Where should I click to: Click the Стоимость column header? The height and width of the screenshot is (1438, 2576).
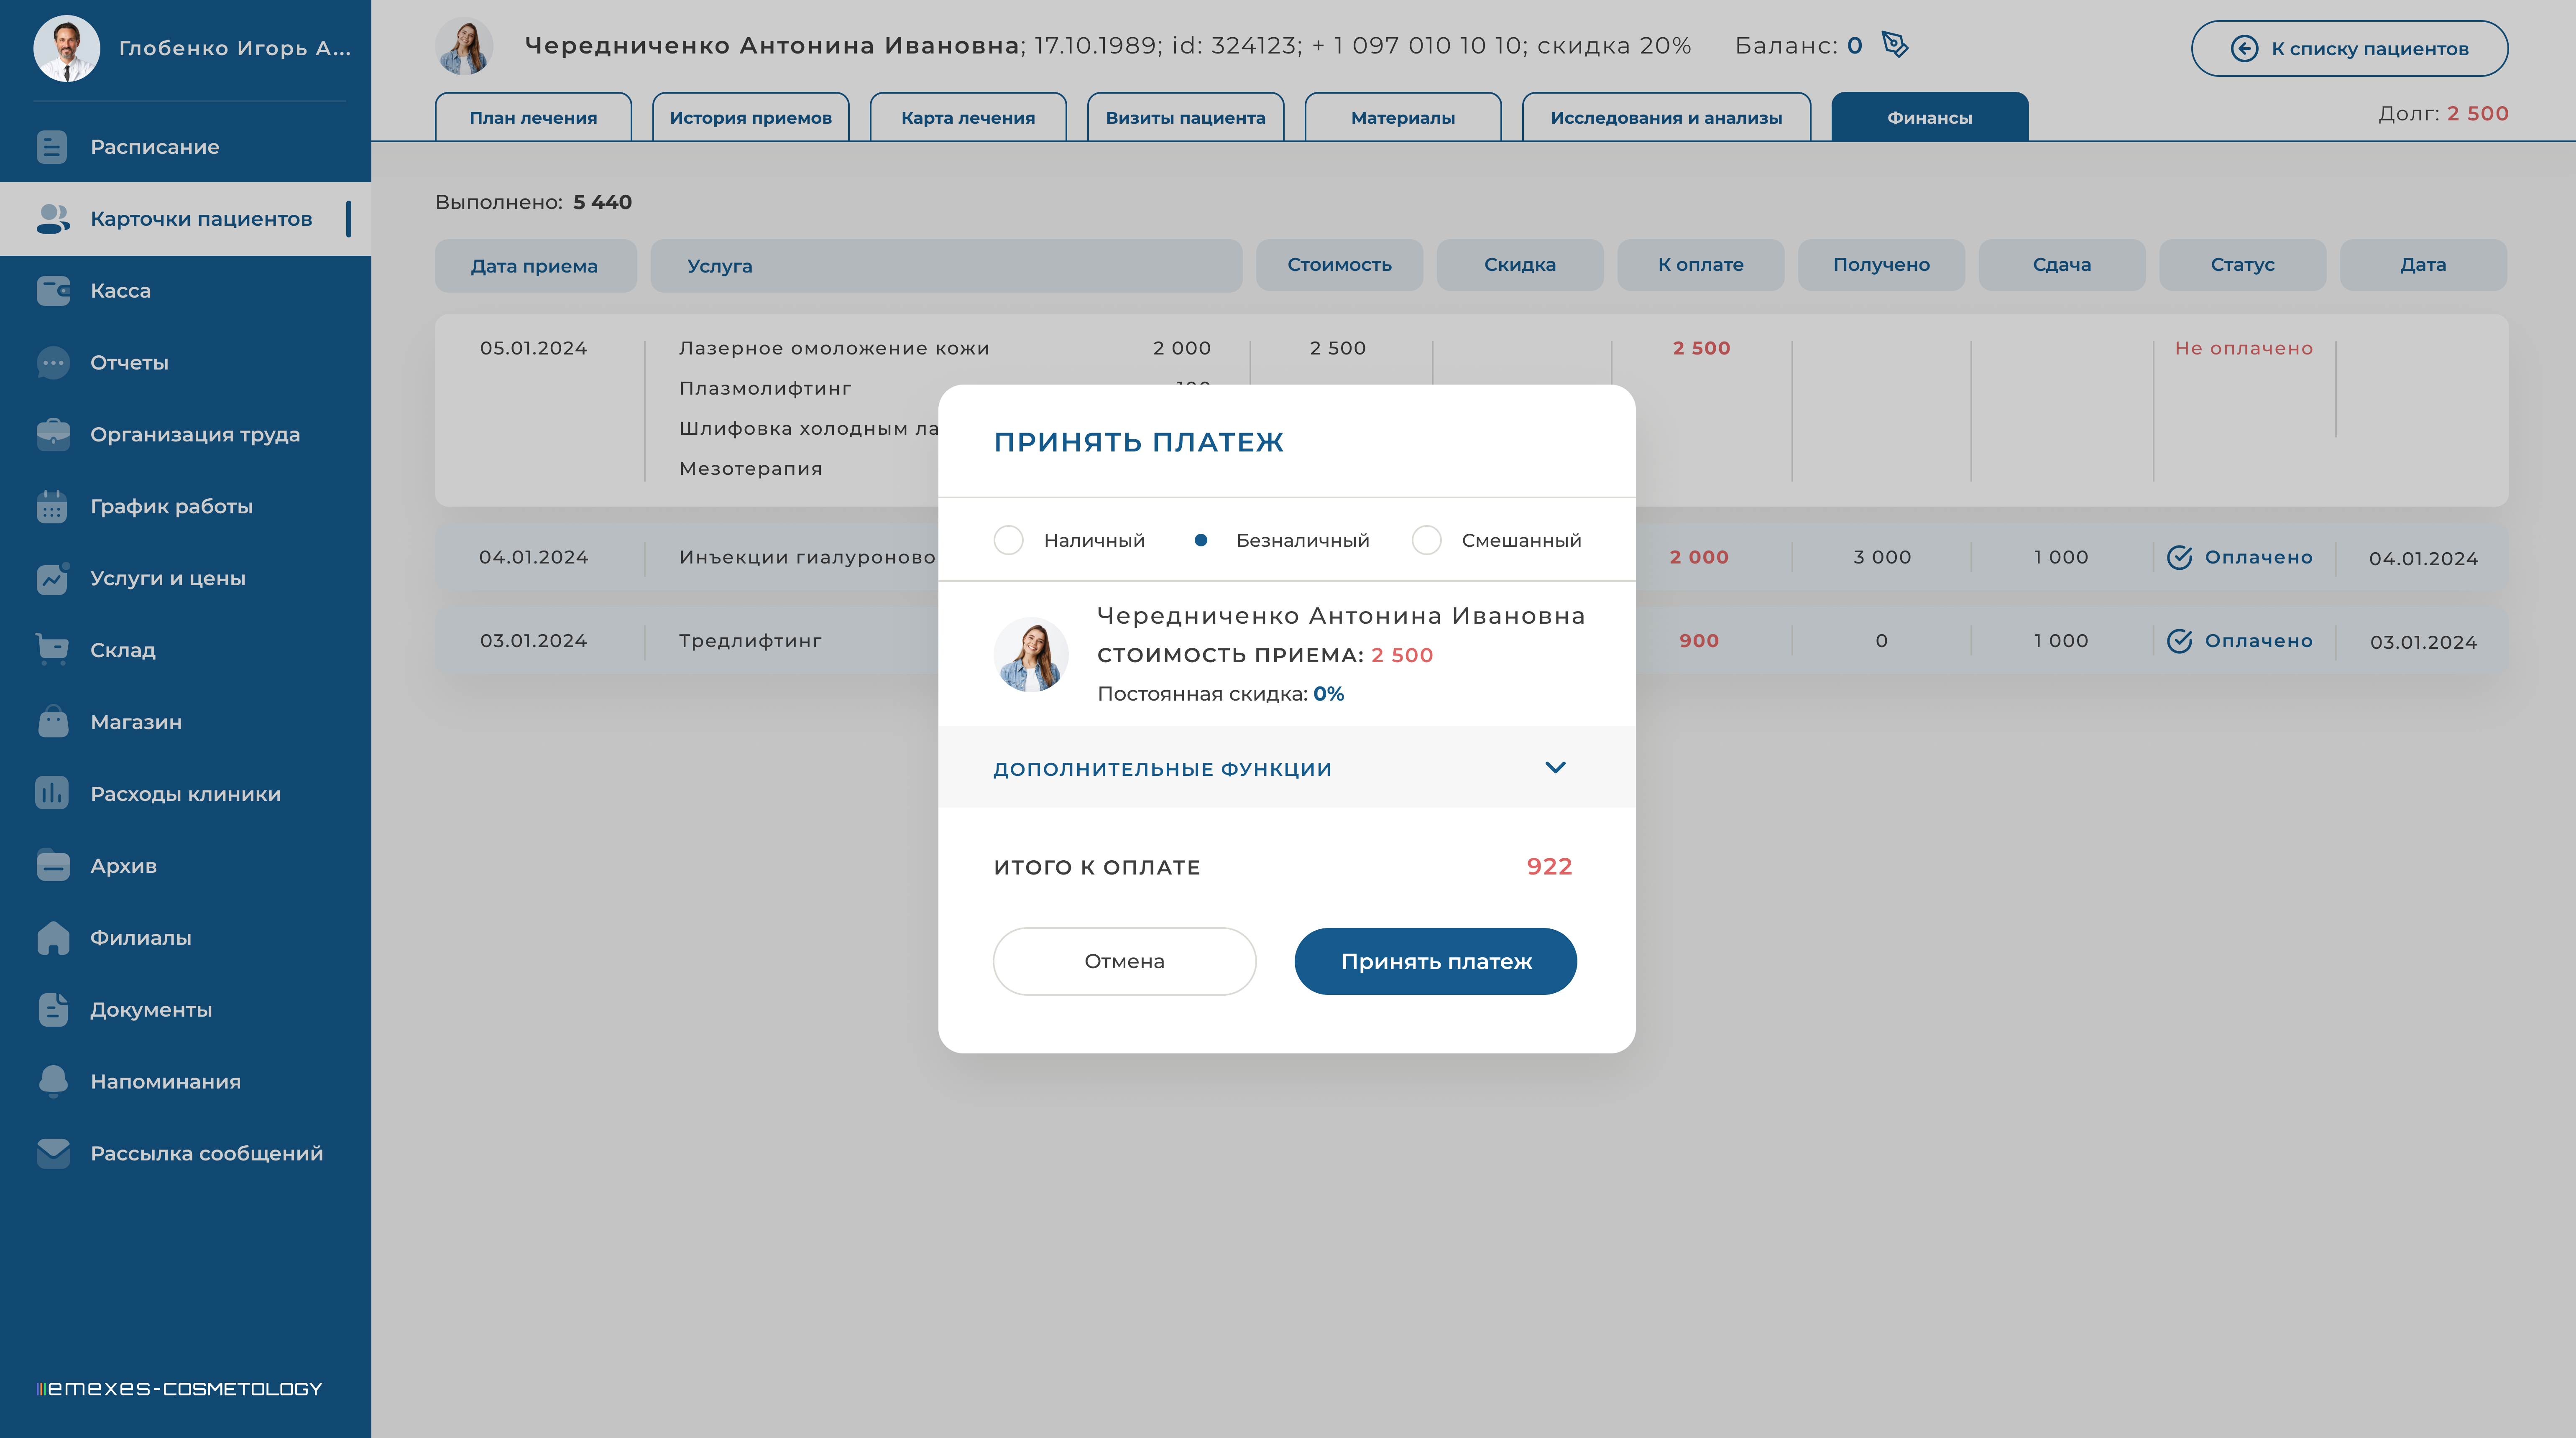(1339, 265)
